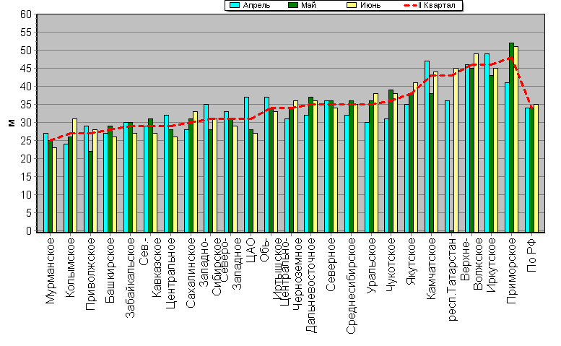Click the cyan April bar for Камчатское
Screen dimensions: 561x346
coord(427,147)
